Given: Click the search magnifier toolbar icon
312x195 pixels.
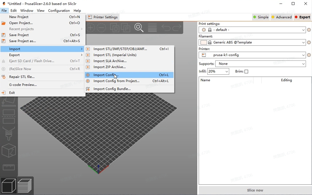Looking at the screenshot, I should (139, 28).
